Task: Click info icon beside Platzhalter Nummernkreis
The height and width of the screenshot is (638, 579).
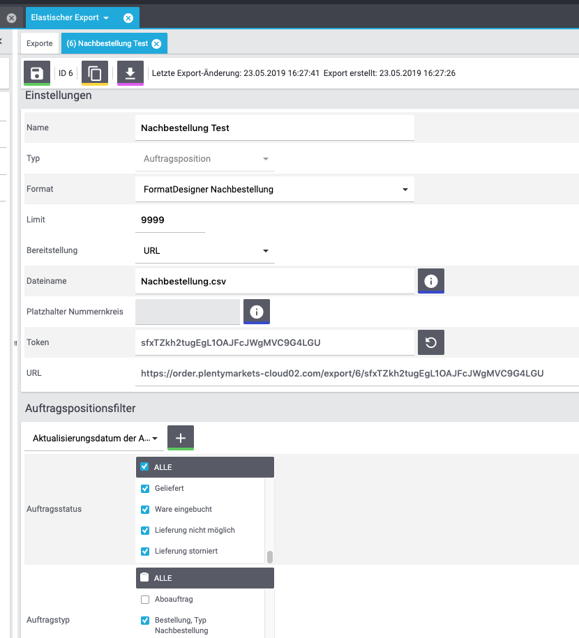Action: click(x=256, y=312)
